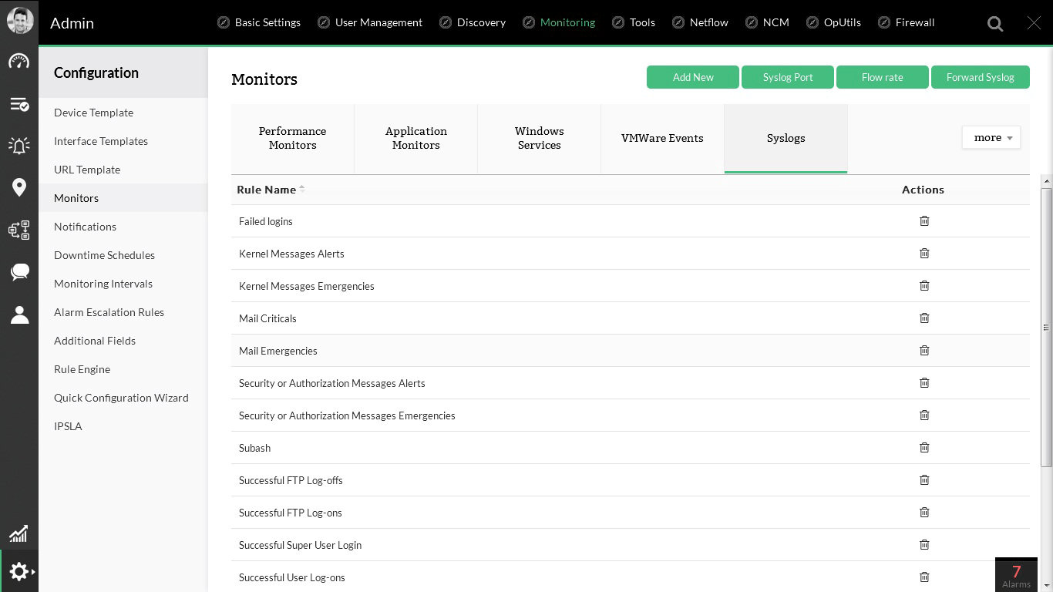
Task: Click the chat bubble sidebar icon
Action: click(19, 271)
